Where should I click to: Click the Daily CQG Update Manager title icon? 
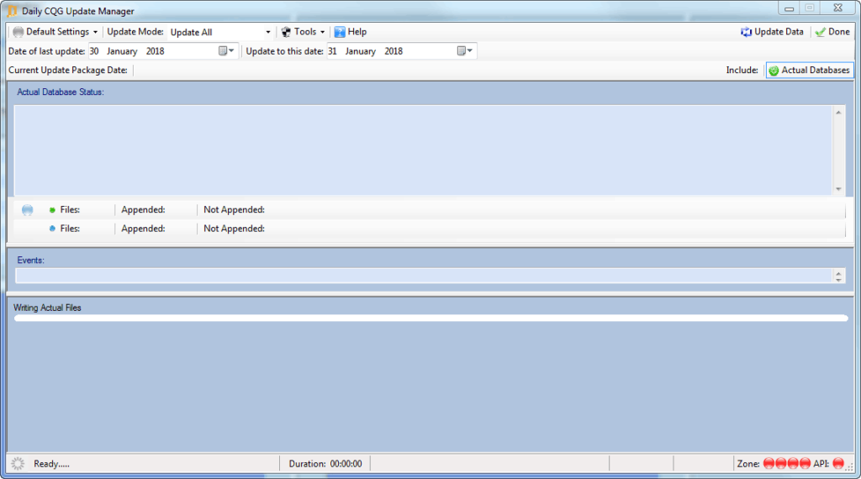[12, 11]
